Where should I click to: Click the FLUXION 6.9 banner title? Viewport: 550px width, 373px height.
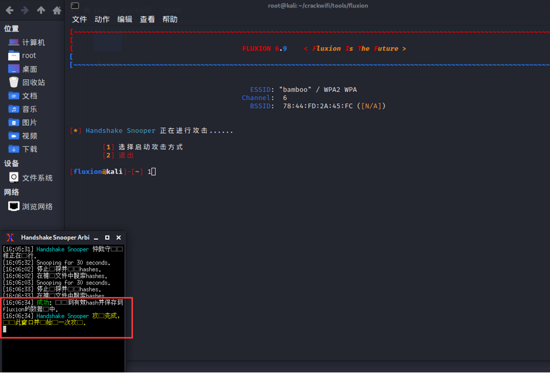[265, 48]
